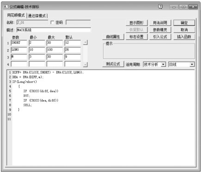Click the SHORT default value field 12
The width and height of the screenshot is (201, 172).
click(x=73, y=43)
